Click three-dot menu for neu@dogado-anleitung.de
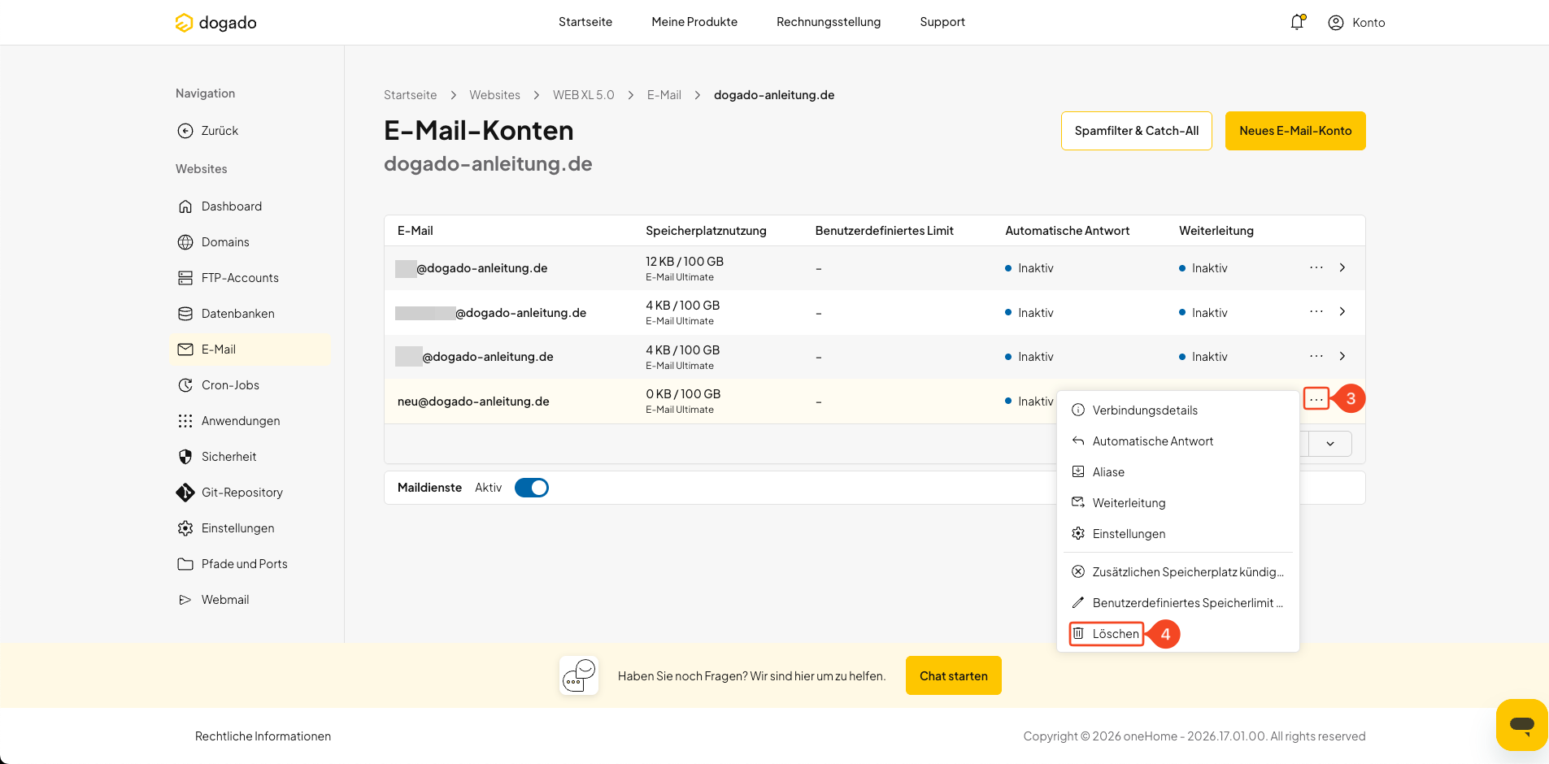1549x764 pixels. coord(1316,399)
